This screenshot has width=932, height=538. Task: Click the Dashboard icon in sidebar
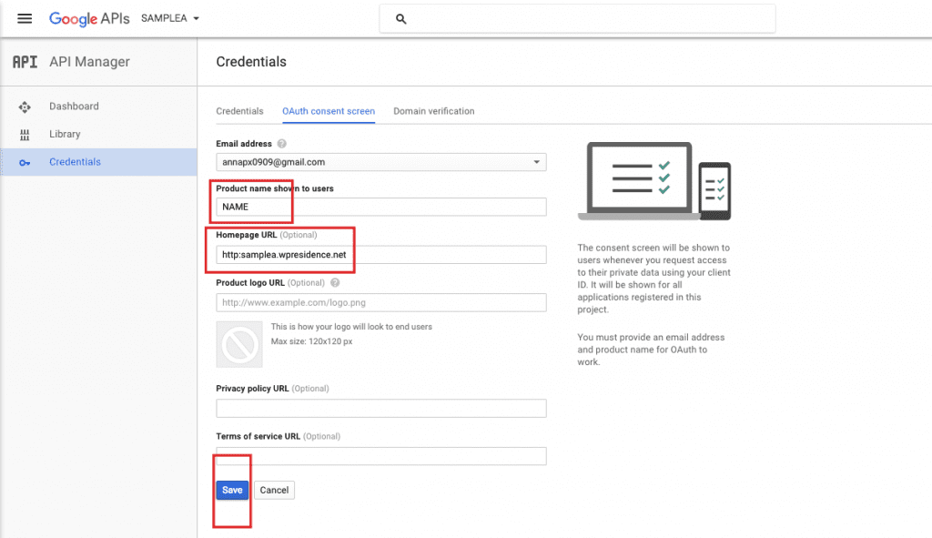click(25, 107)
